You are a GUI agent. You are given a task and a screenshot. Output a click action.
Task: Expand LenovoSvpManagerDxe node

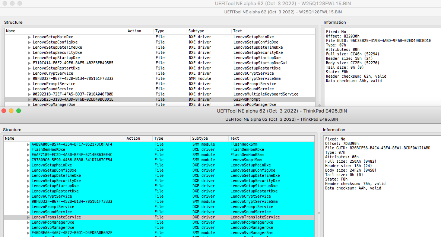tap(28, 228)
